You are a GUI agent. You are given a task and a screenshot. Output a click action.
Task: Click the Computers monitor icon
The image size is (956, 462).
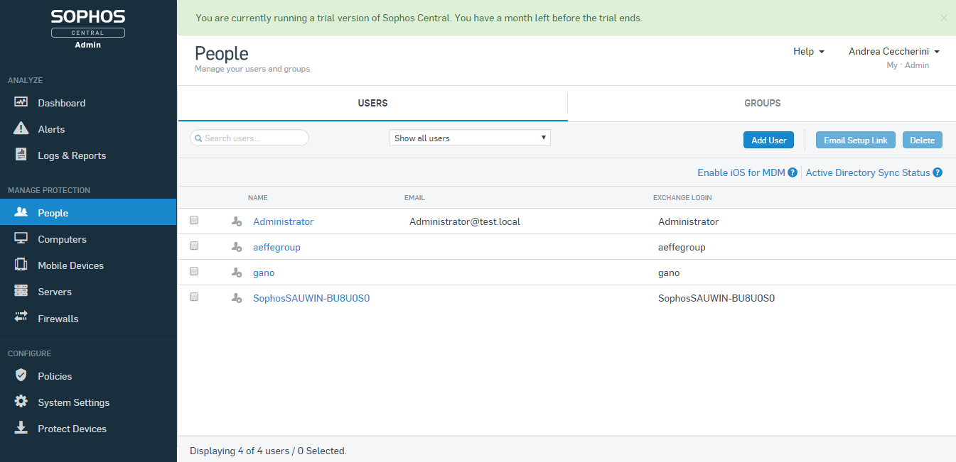pyautogui.click(x=21, y=238)
